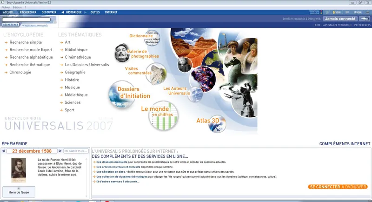Open Dossiers d'Initiation bubble
Image resolution: width=372 pixels, height=202 pixels.
pos(121,94)
